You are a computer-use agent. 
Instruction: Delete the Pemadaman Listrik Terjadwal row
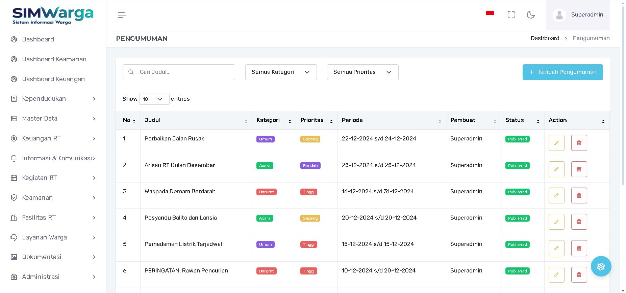(579, 248)
